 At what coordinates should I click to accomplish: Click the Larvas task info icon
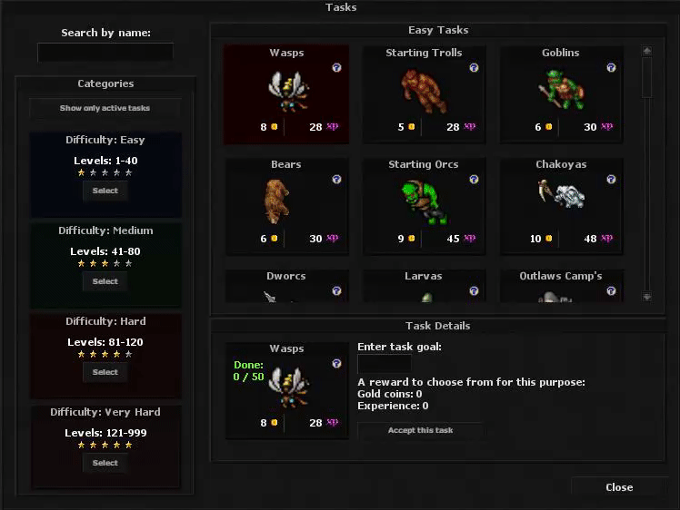point(474,291)
